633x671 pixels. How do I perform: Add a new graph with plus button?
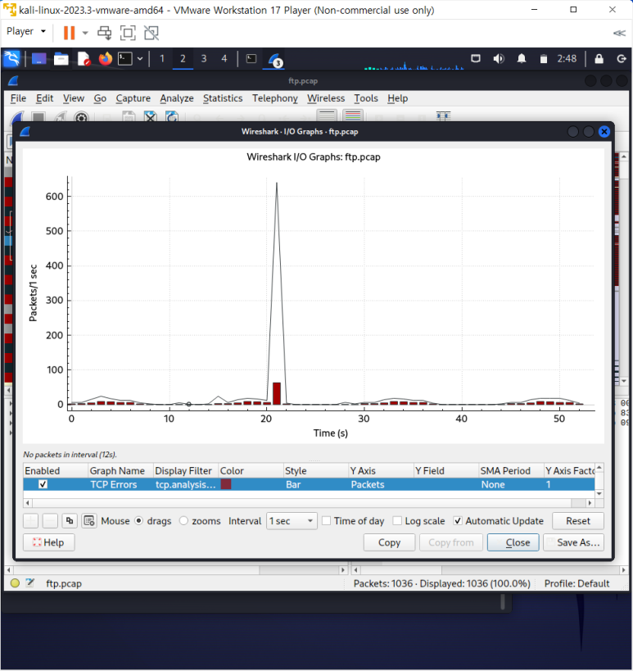(30, 521)
